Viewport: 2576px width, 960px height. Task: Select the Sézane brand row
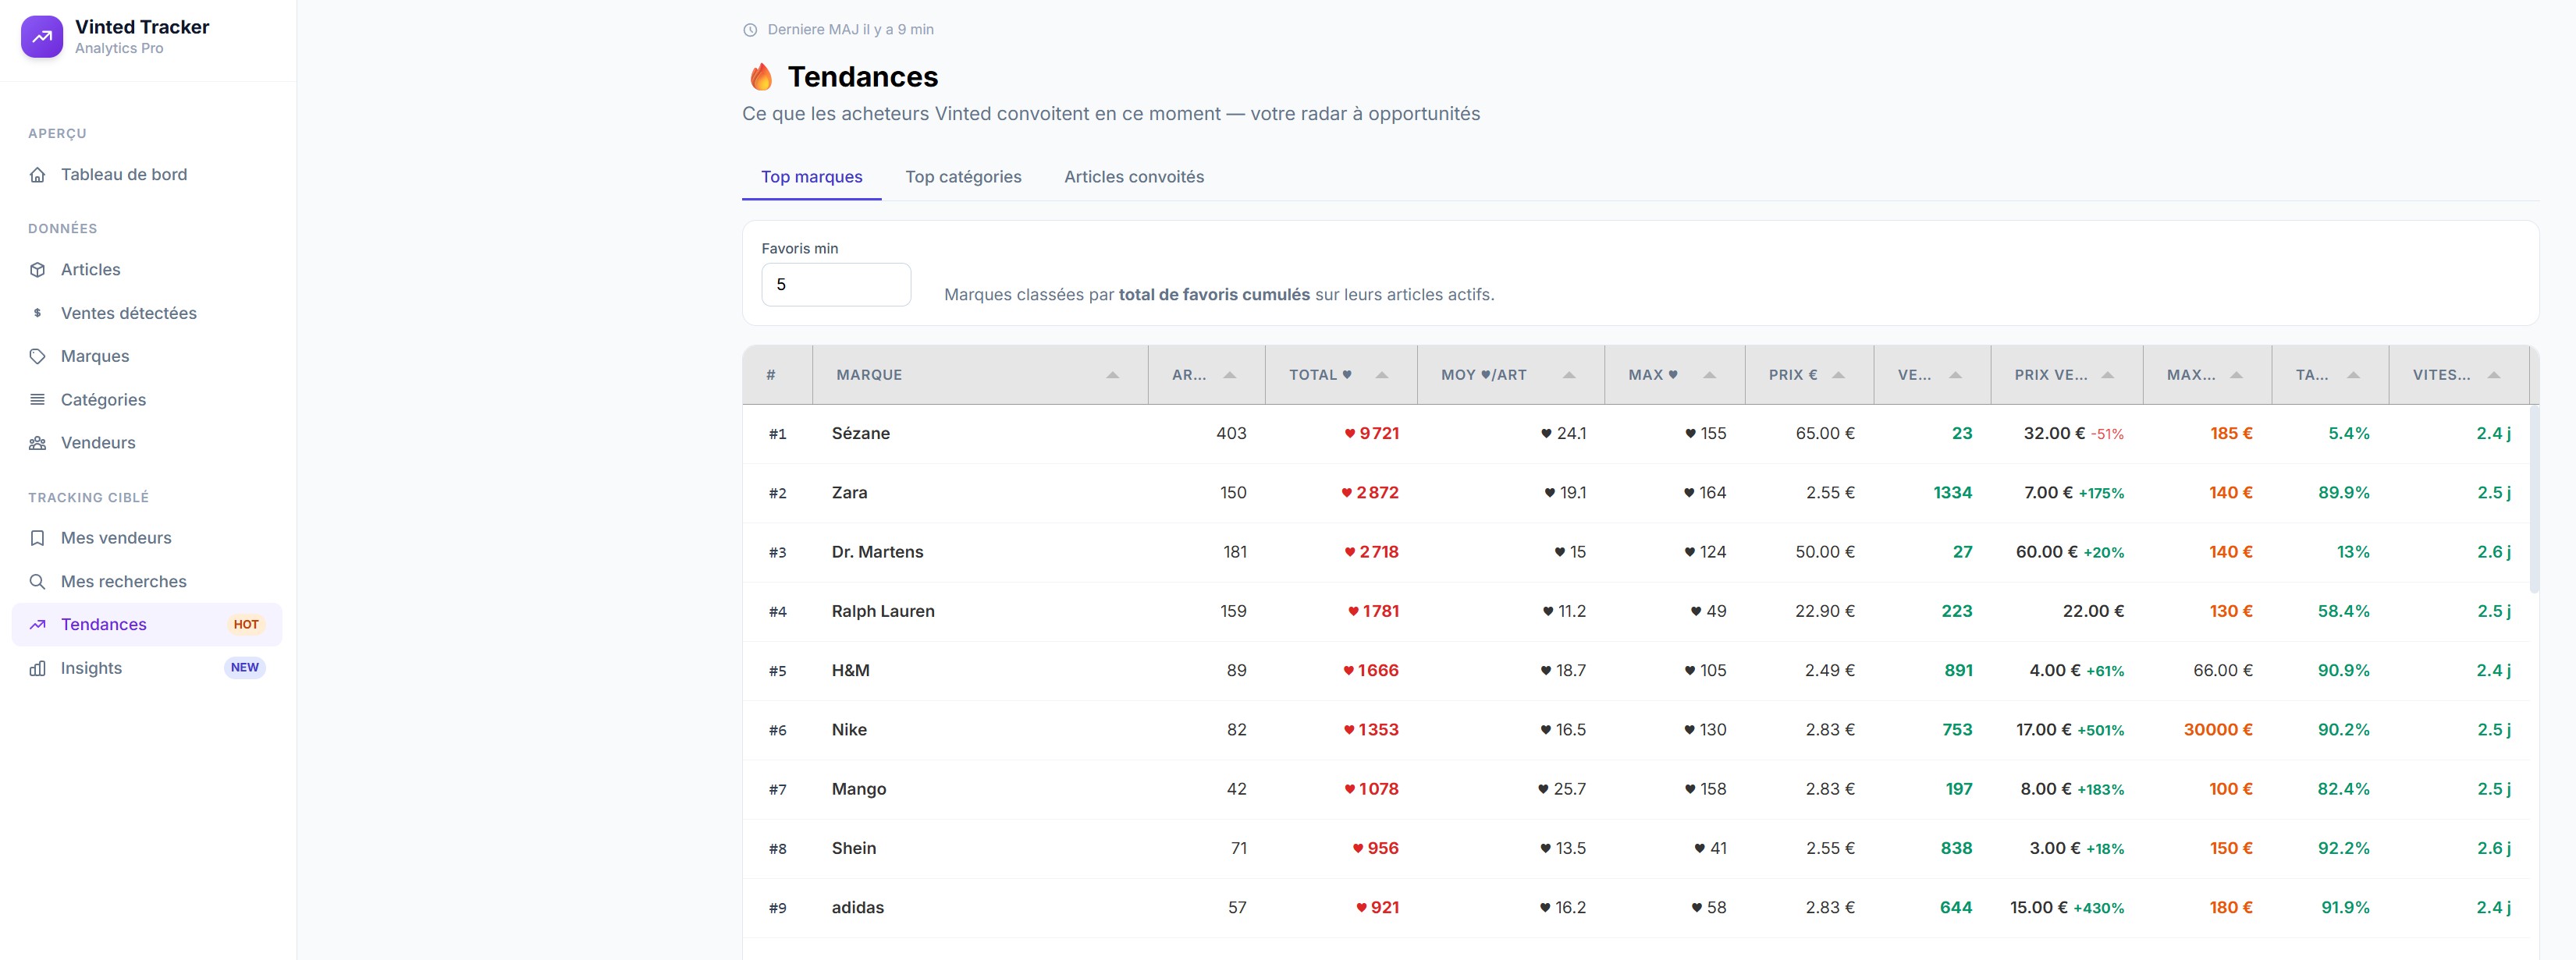point(1636,434)
